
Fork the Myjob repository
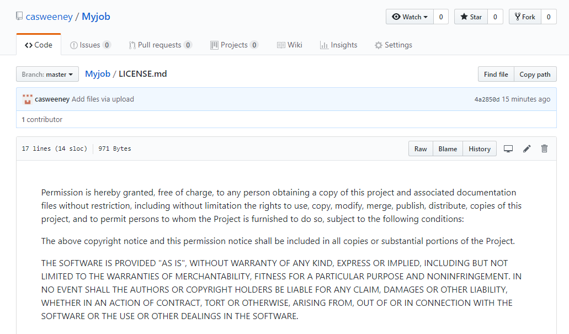(x=525, y=17)
